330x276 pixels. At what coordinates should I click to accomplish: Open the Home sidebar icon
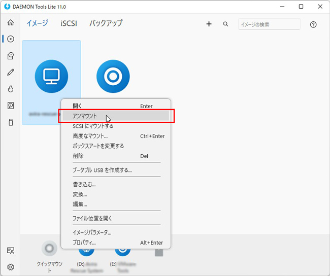point(11,22)
